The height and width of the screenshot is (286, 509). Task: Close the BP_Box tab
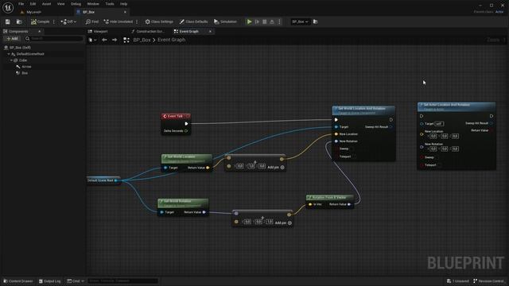pyautogui.click(x=125, y=12)
